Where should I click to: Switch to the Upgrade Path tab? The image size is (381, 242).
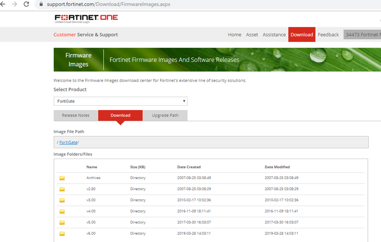(x=165, y=116)
